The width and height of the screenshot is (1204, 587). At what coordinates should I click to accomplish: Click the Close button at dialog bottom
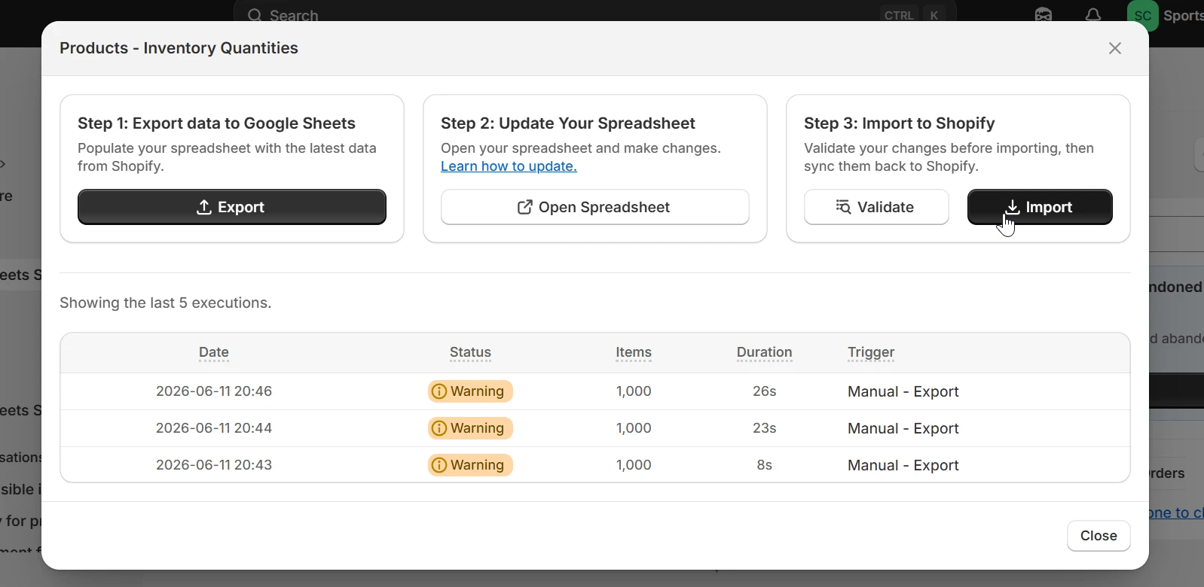coord(1099,536)
